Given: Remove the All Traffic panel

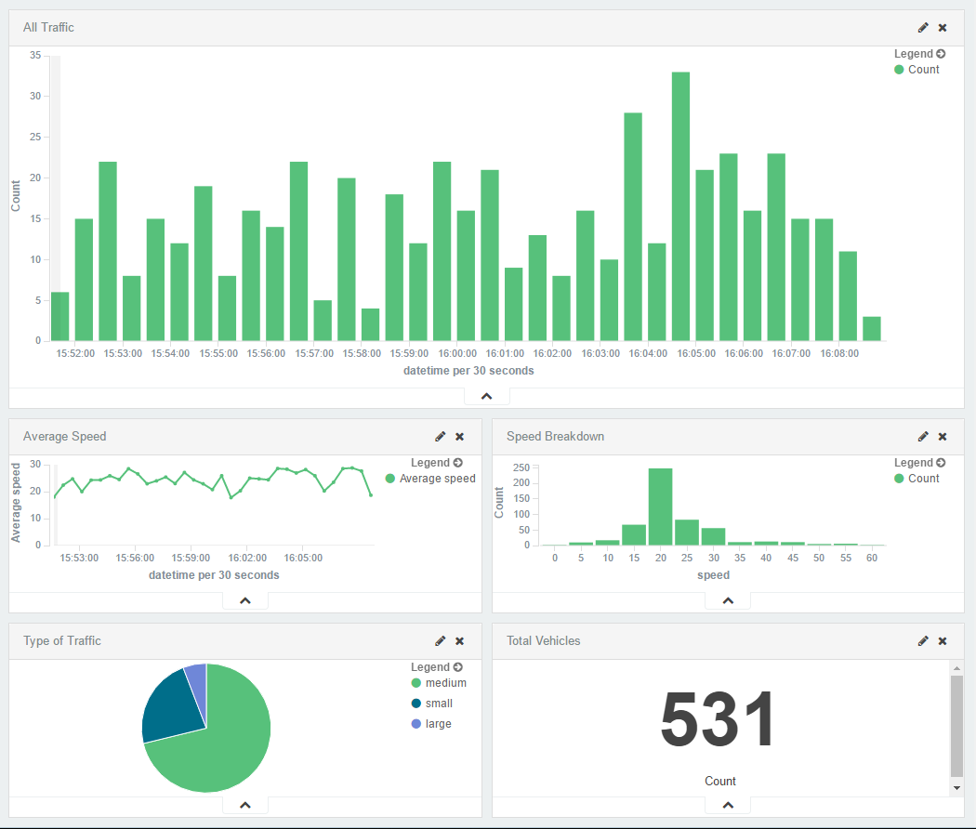Looking at the screenshot, I should [943, 28].
